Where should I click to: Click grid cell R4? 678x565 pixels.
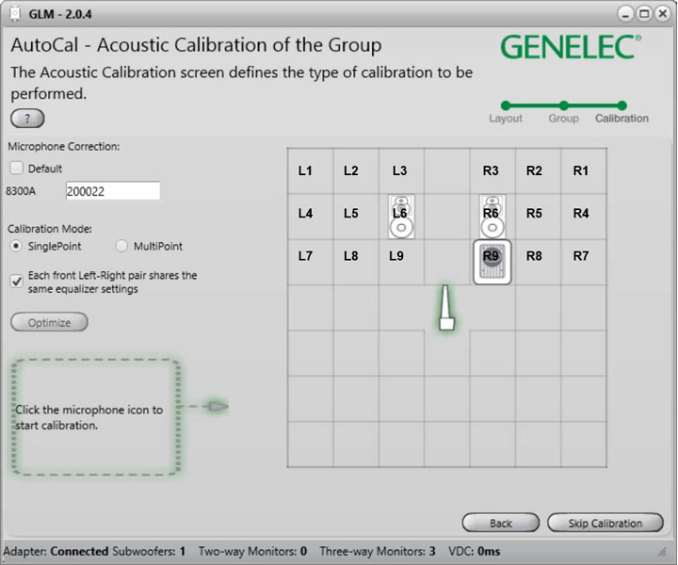(584, 217)
